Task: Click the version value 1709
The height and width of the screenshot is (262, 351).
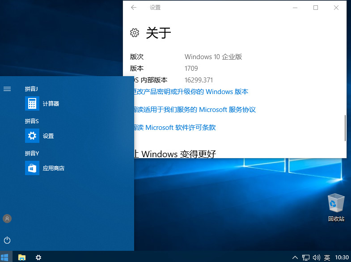Action: 191,69
